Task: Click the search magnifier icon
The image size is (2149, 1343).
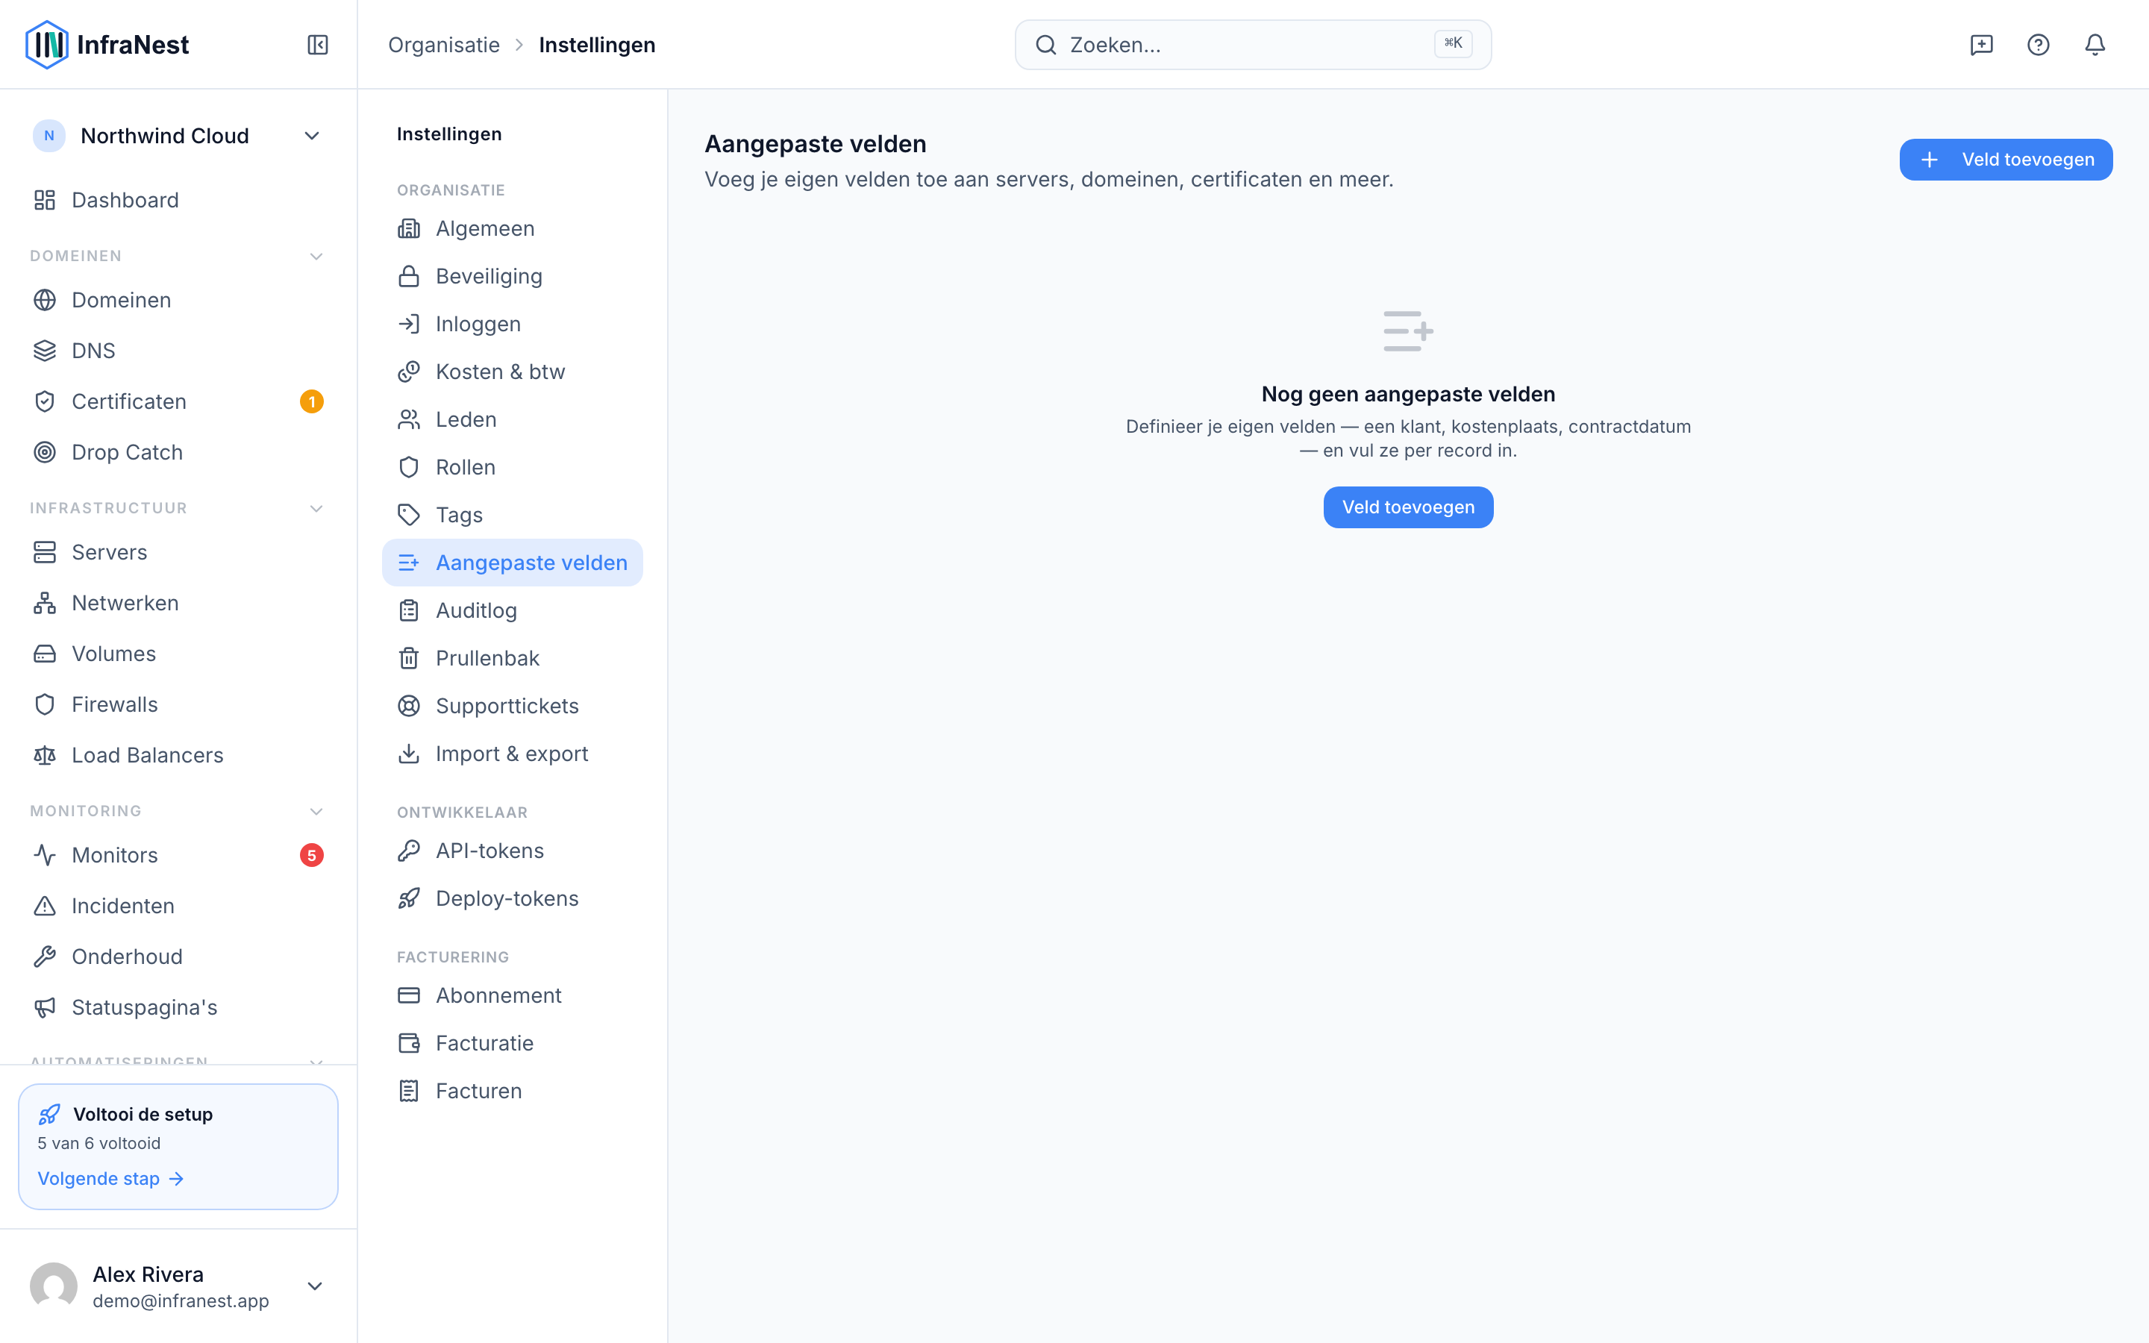Action: click(x=1046, y=45)
